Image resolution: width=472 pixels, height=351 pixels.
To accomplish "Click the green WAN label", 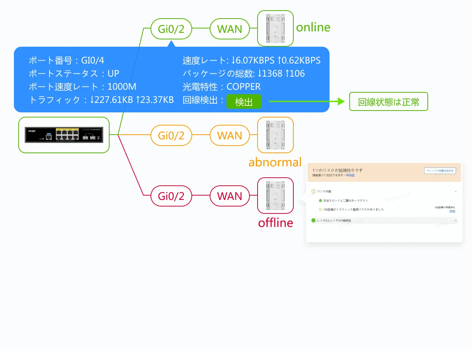I will pos(229,29).
